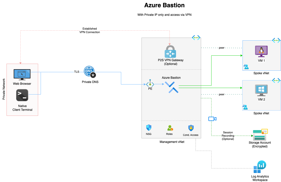Select the Native Client Terminal icon
This screenshot has height=182, width=281.
(22, 95)
